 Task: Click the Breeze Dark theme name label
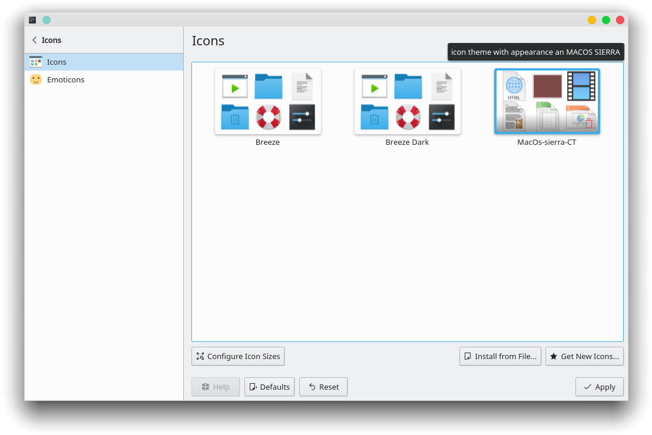407,142
